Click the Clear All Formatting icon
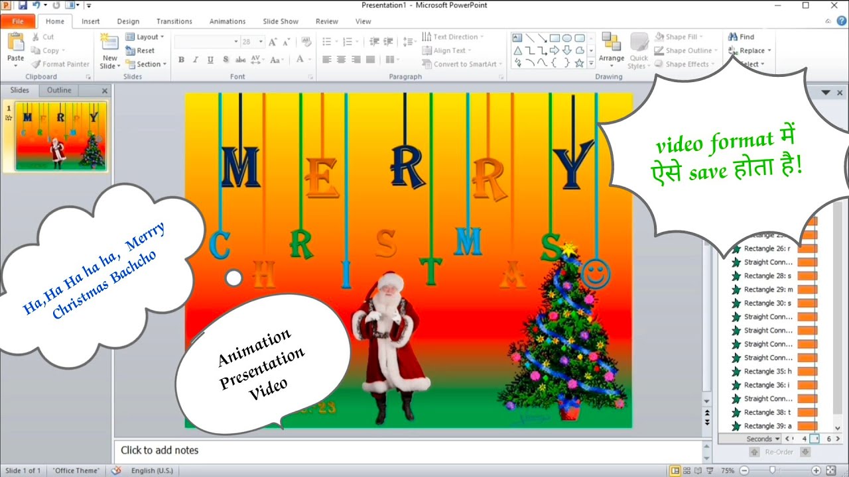 click(x=306, y=42)
